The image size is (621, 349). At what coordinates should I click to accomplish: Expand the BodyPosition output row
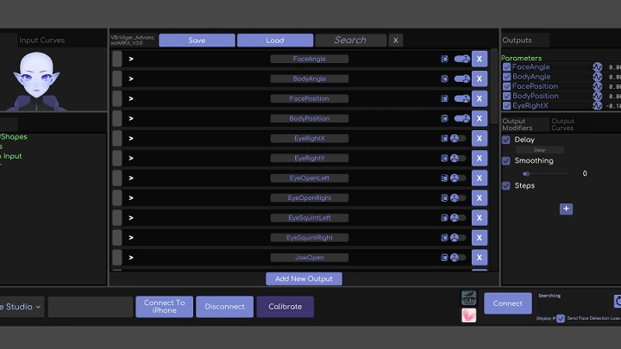(131, 118)
